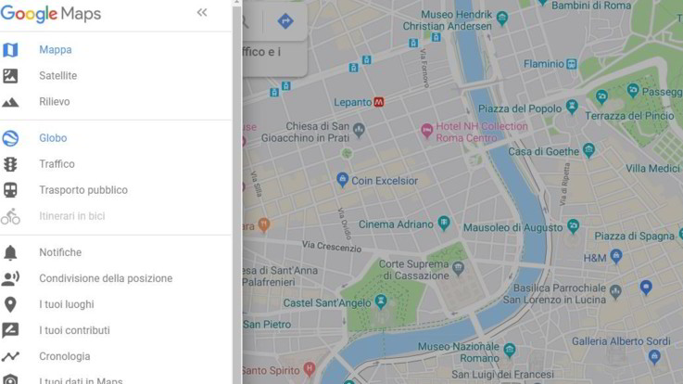Click the Piazza del Popolo marker
The image size is (683, 384).
coord(572,107)
